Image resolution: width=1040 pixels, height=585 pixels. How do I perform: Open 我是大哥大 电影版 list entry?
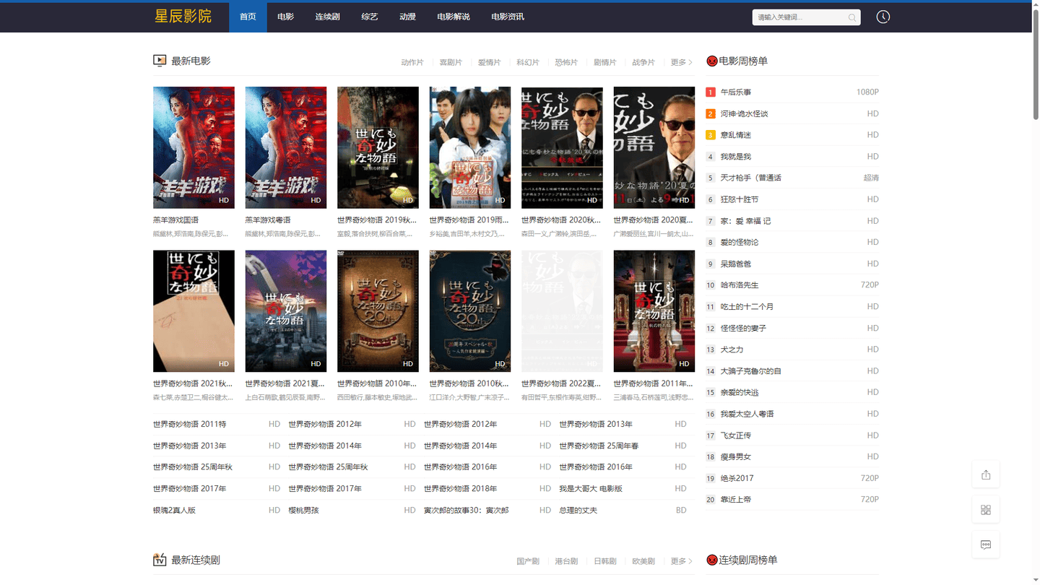(x=591, y=489)
